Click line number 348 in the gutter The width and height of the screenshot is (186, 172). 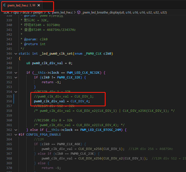point(9,63)
